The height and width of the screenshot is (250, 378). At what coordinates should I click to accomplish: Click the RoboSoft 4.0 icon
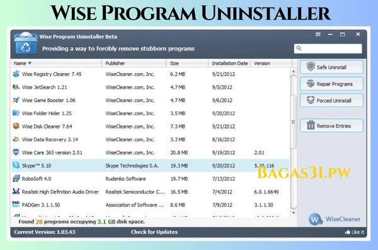tap(16, 178)
